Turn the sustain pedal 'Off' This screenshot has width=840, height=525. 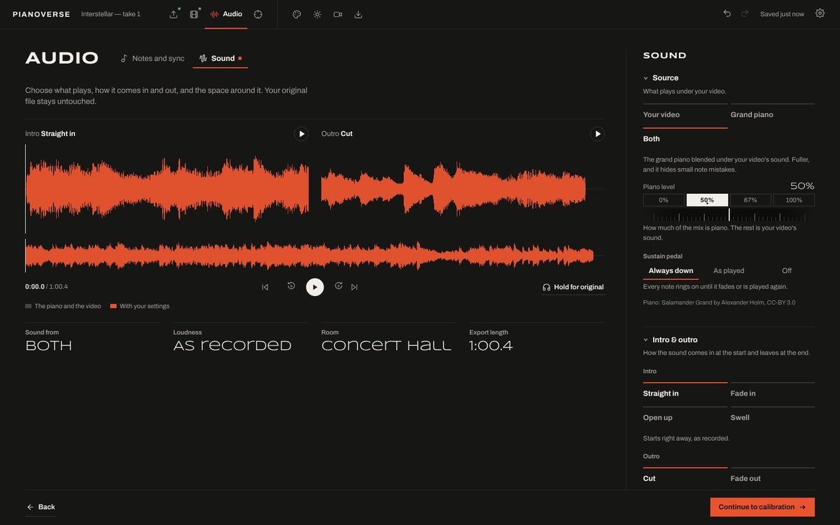pos(787,271)
